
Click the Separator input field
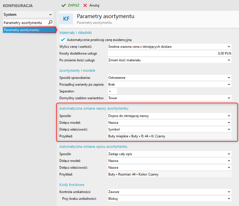tap(112, 91)
